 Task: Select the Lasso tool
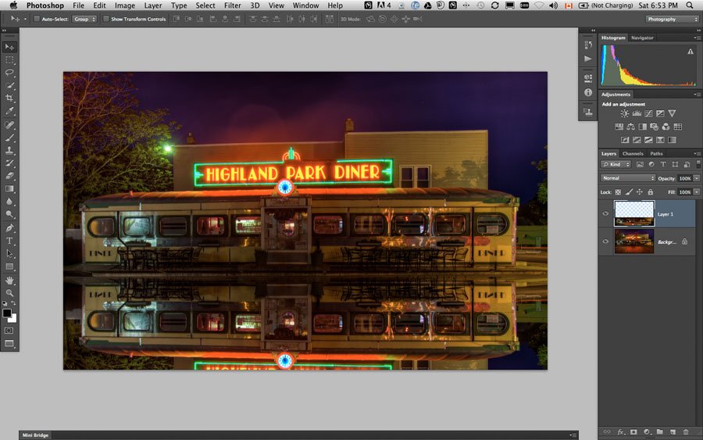[9, 72]
